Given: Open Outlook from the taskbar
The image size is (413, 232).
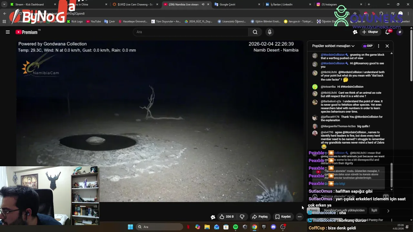Looking at the screenshot, I should [x=217, y=227].
